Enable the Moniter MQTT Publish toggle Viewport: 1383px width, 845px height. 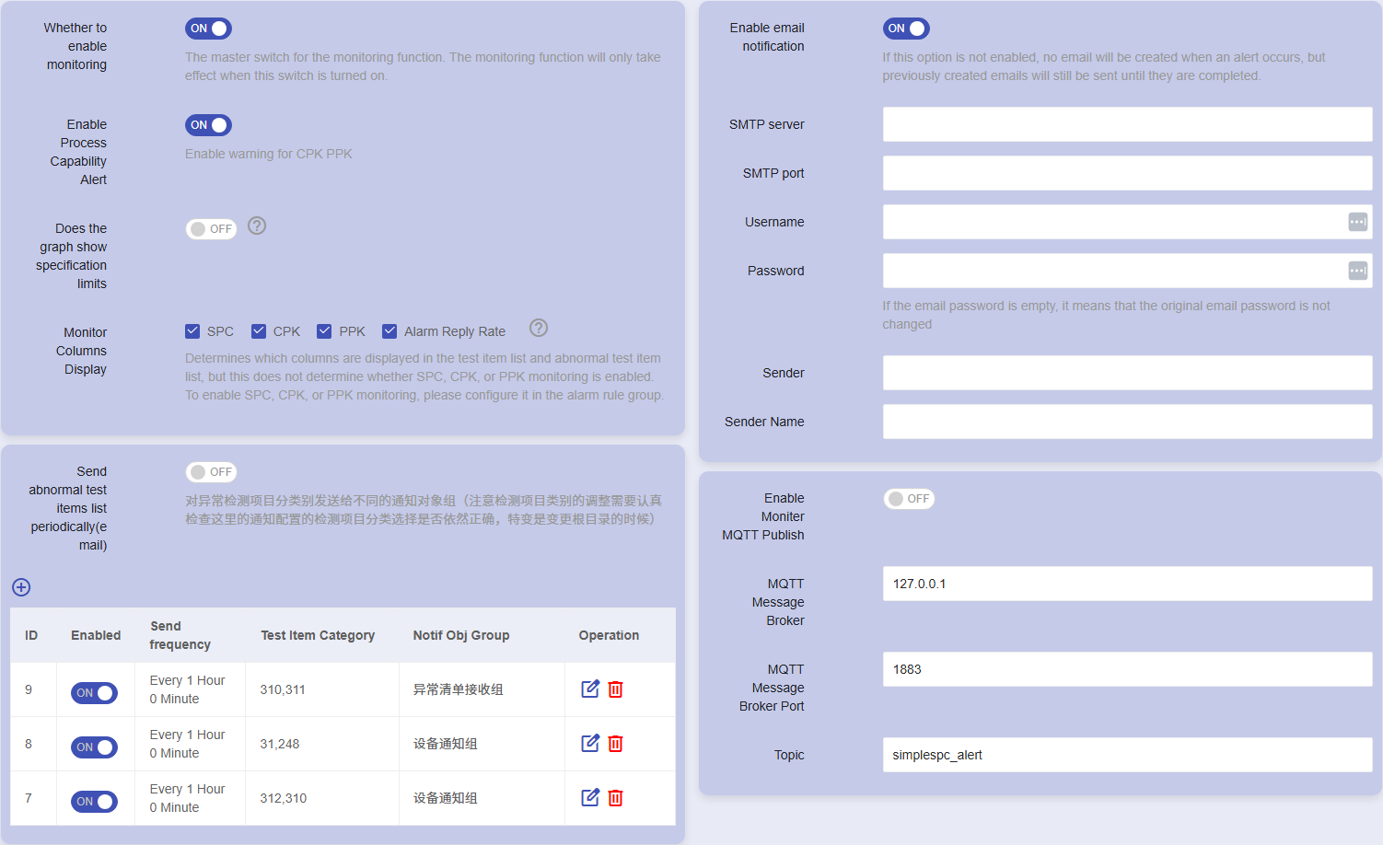[x=909, y=499]
